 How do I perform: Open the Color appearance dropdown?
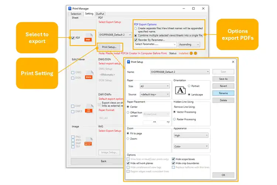tap(191, 147)
